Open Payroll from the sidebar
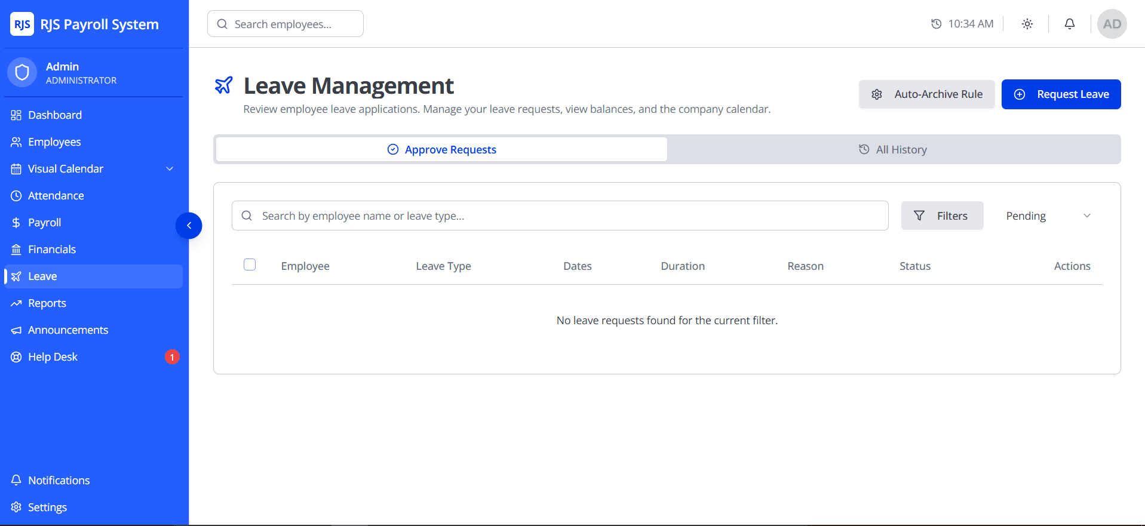Image resolution: width=1145 pixels, height=526 pixels. pos(93,223)
